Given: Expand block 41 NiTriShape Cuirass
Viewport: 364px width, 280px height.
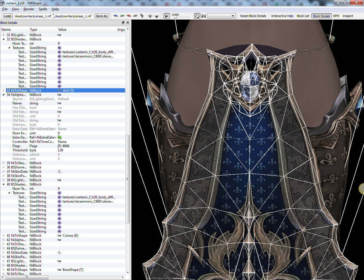Looking at the screenshot, I should point(3,236).
